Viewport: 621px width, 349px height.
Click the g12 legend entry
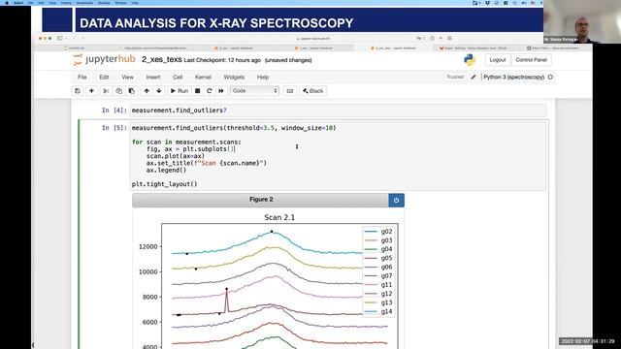[x=378, y=294]
